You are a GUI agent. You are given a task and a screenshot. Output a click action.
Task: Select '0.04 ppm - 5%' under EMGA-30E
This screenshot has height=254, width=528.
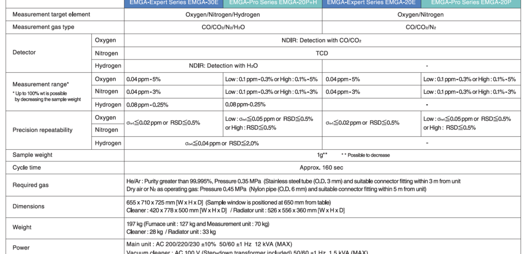(x=144, y=79)
